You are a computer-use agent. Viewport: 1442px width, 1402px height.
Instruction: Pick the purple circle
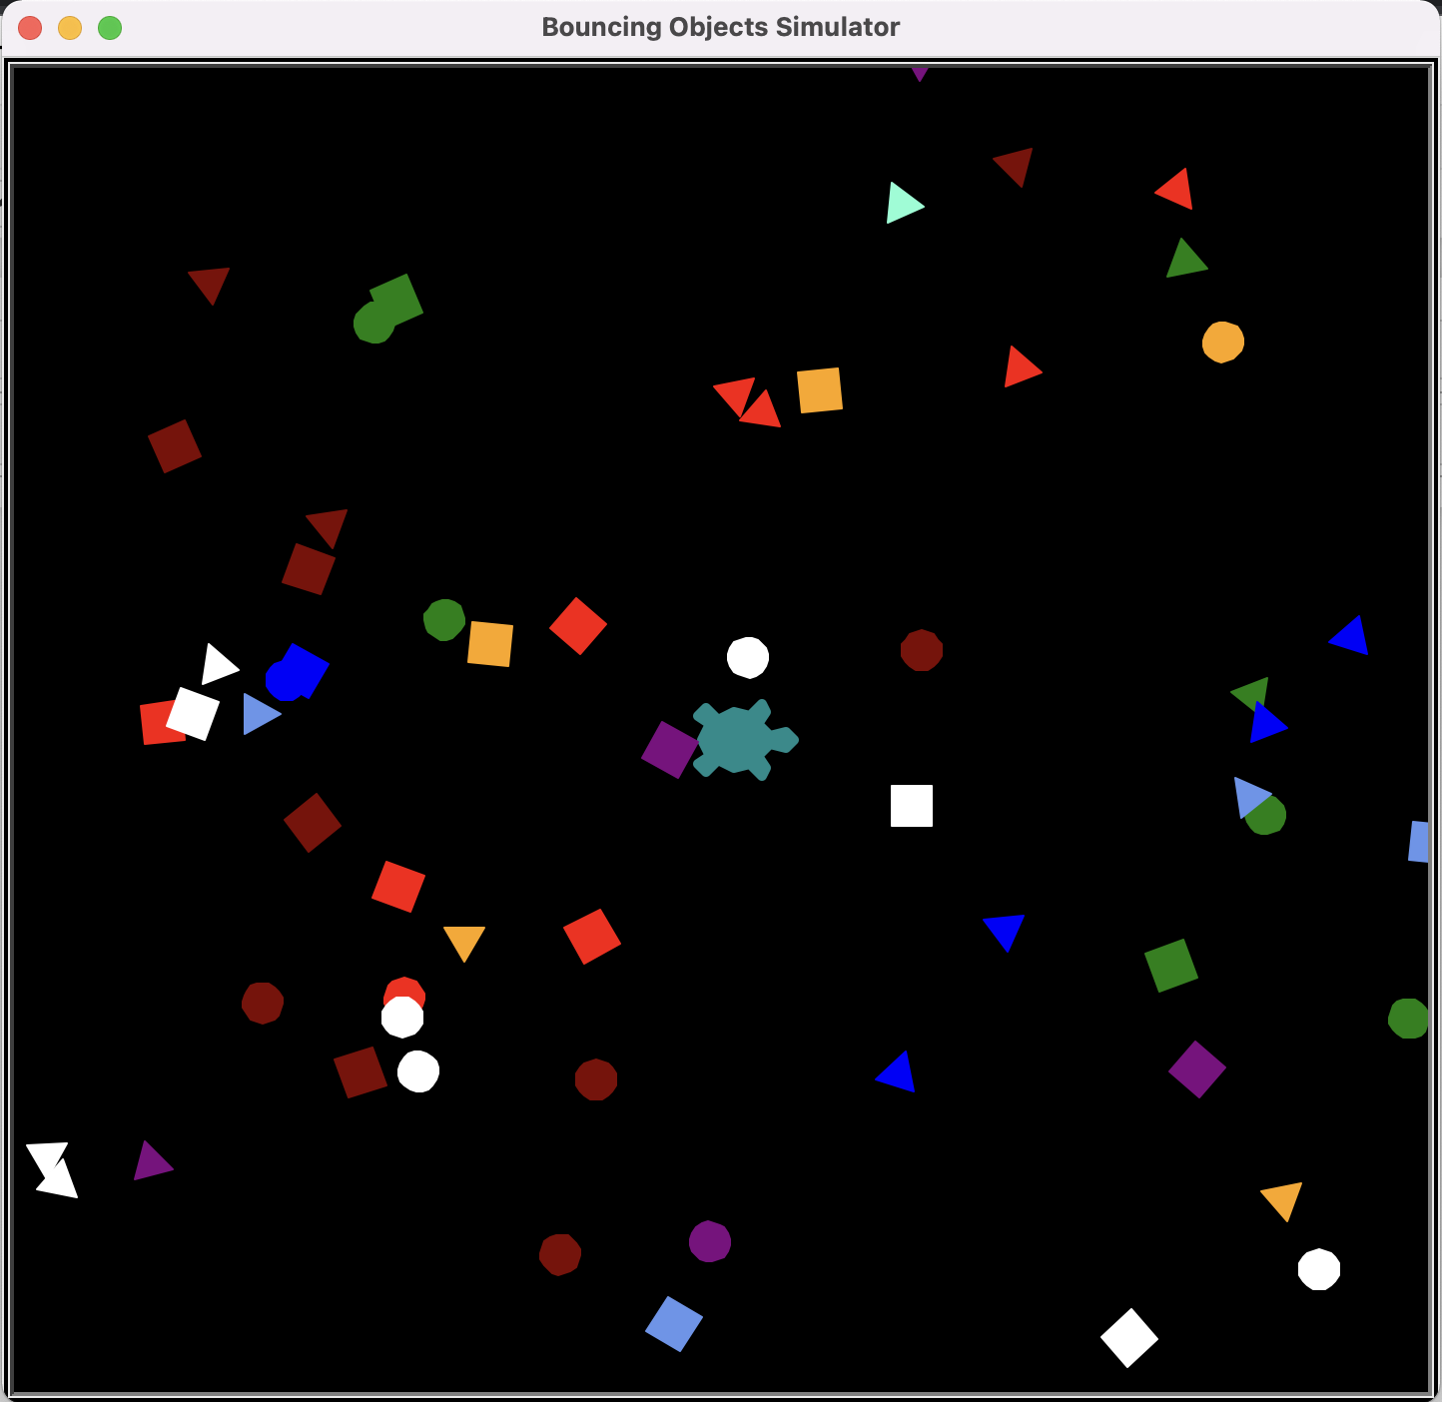pyautogui.click(x=710, y=1241)
